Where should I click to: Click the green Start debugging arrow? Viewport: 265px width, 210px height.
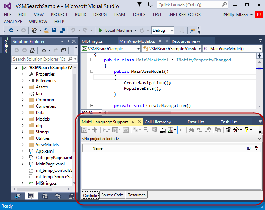pos(101,31)
